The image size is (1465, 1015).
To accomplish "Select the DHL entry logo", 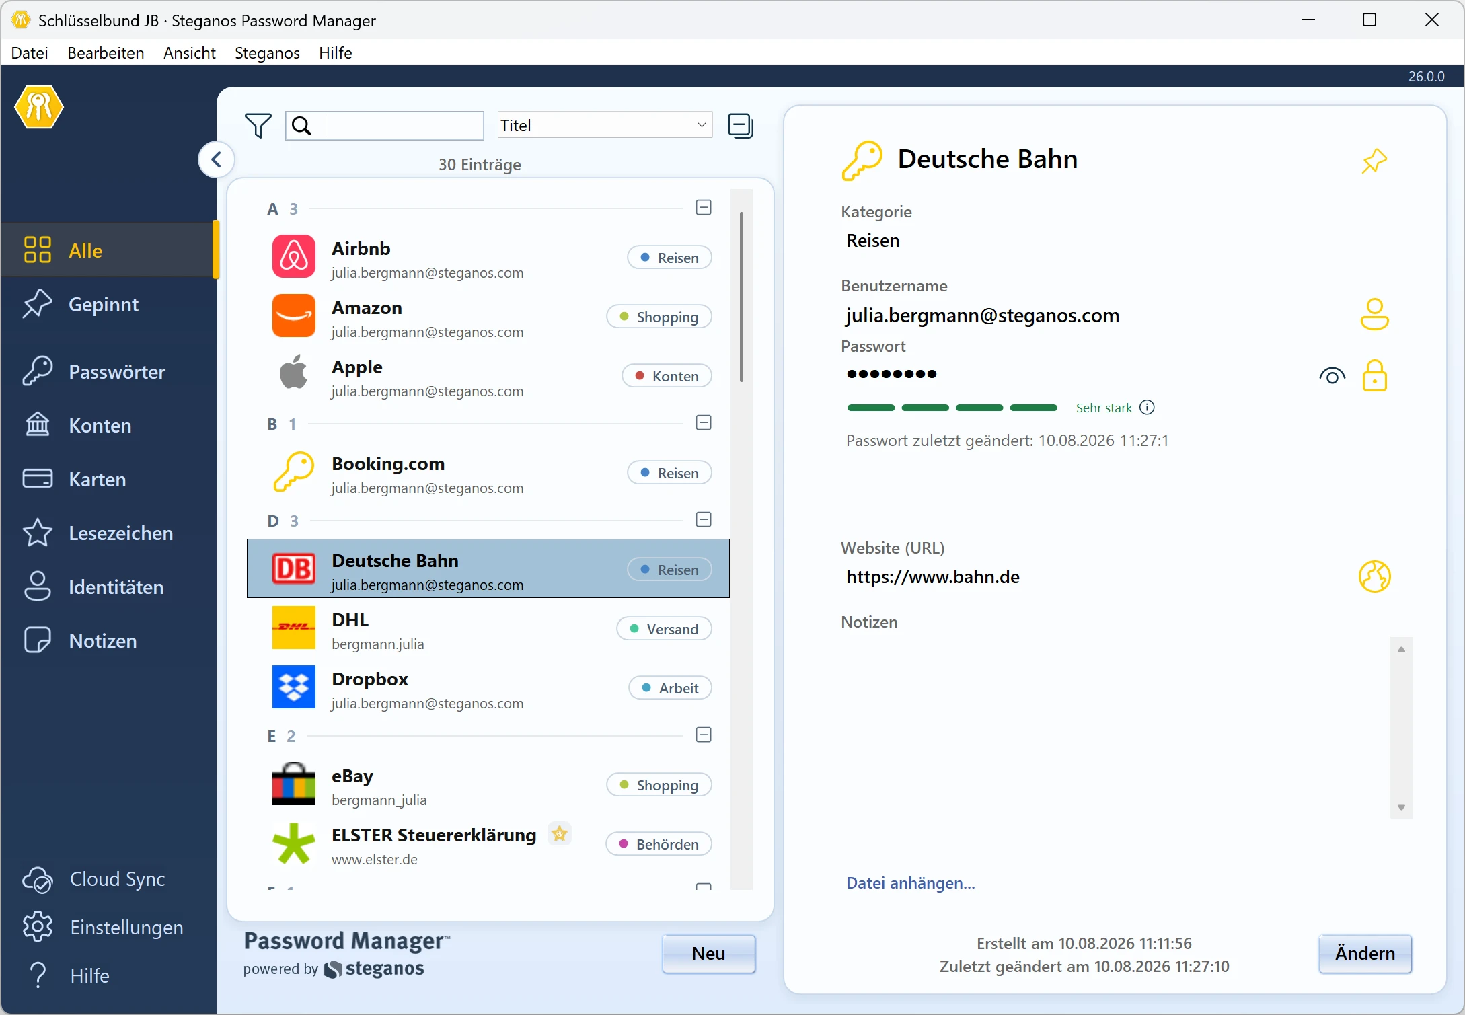I will point(294,628).
